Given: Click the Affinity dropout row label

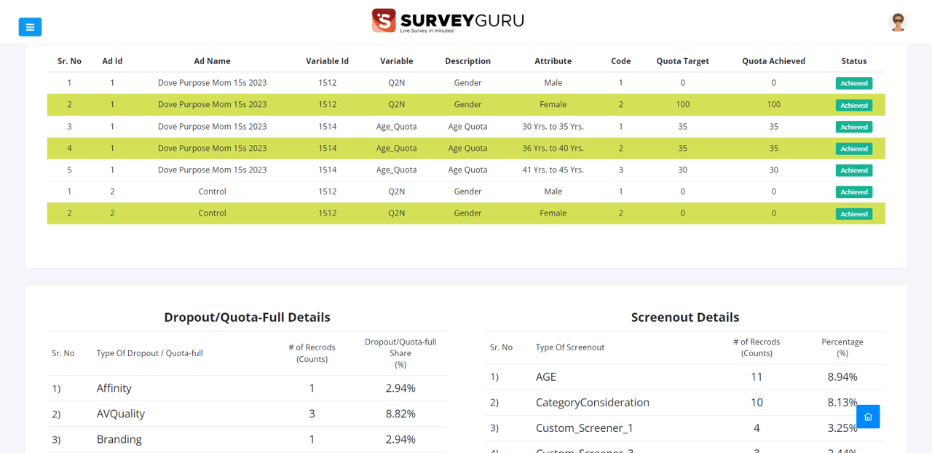Looking at the screenshot, I should tap(114, 388).
